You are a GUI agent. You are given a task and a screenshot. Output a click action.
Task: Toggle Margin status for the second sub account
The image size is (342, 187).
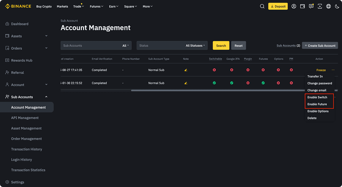pyautogui.click(x=248, y=83)
